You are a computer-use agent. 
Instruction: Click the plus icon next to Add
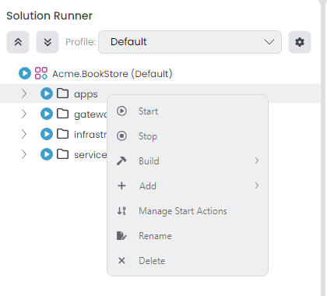[121, 185]
